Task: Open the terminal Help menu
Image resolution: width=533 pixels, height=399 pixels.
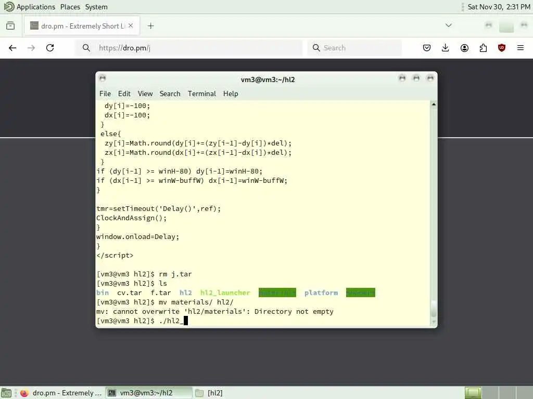Action: 231,94
